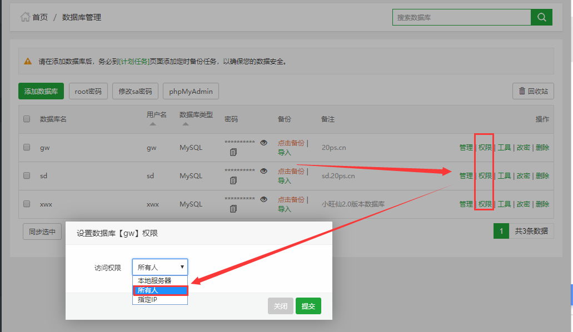The image size is (573, 332).
Task: Click 点击备份 link in gw row
Action: click(x=291, y=143)
